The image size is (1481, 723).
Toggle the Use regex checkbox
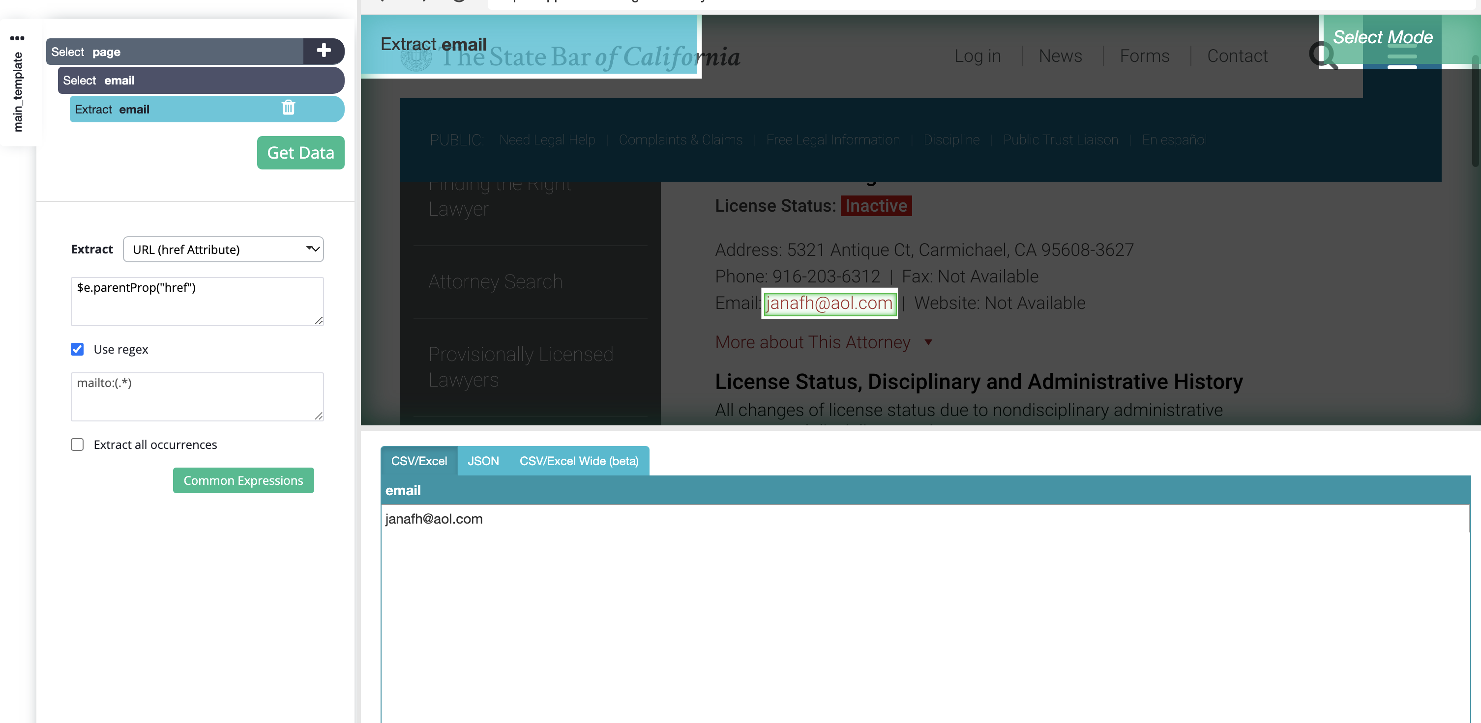[77, 349]
